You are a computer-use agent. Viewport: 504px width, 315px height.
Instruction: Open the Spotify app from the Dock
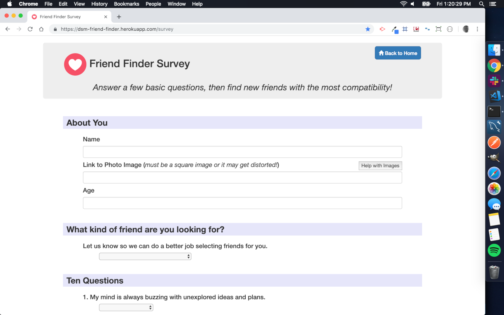click(494, 250)
